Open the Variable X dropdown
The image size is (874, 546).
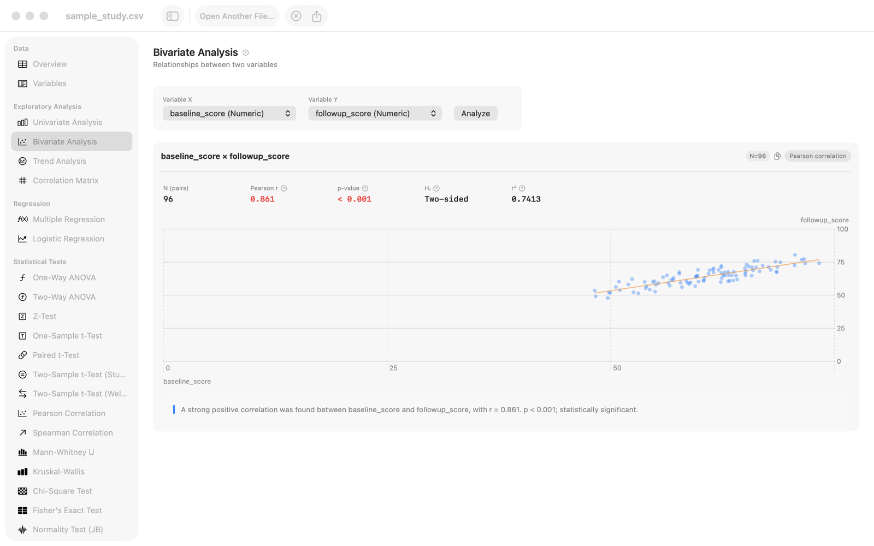tap(229, 114)
